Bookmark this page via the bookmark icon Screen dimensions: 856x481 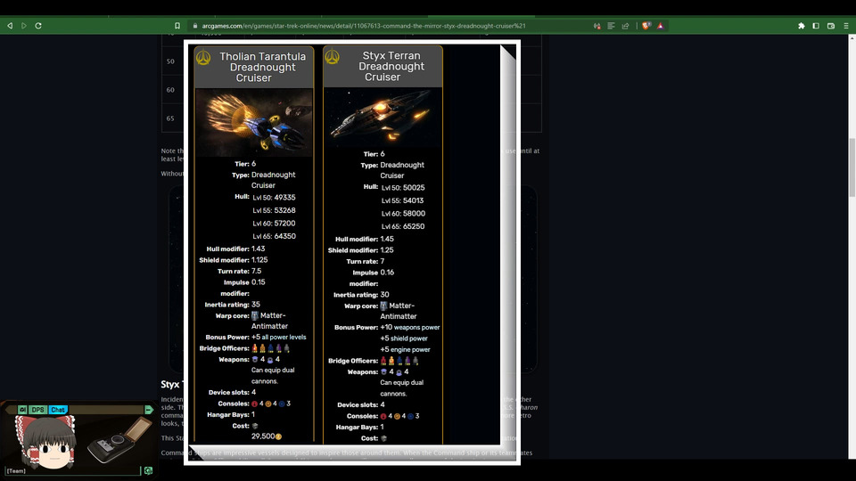point(177,26)
